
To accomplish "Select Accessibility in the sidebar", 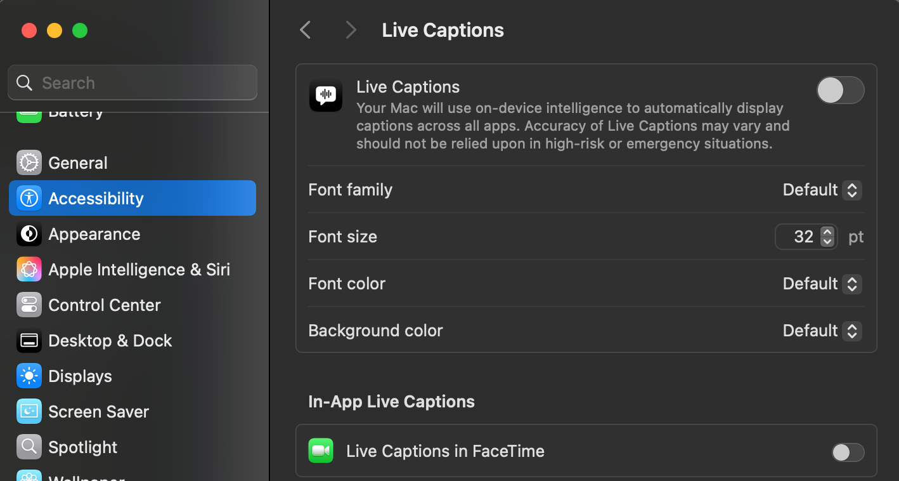I will 132,199.
